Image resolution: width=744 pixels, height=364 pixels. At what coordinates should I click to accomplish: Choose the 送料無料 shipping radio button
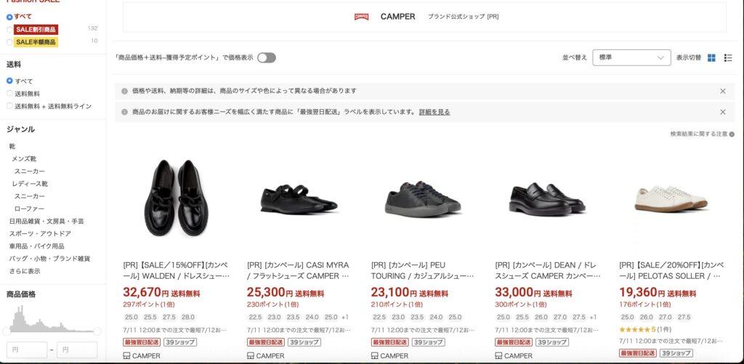click(x=9, y=94)
